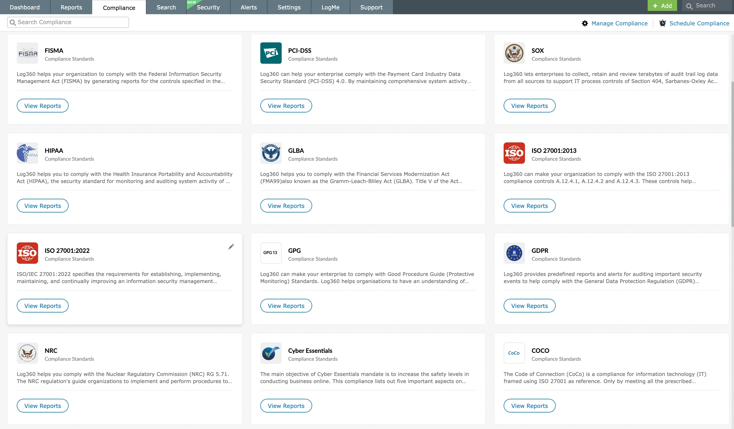View Reports for COCO
The width and height of the screenshot is (734, 429).
[530, 406]
